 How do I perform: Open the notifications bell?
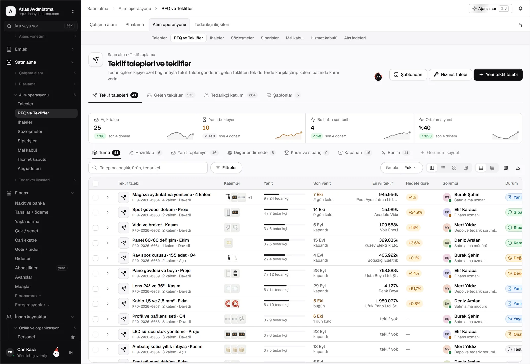520,9
